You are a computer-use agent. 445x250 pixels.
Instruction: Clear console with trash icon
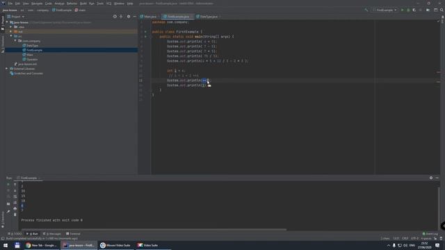pos(15,215)
